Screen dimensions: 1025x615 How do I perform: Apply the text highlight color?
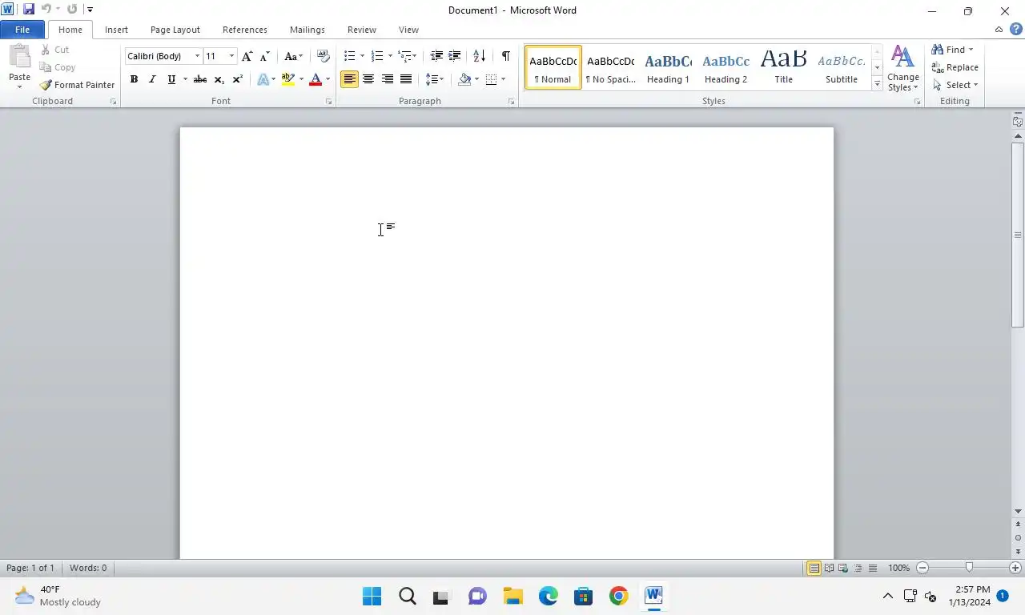click(x=288, y=79)
